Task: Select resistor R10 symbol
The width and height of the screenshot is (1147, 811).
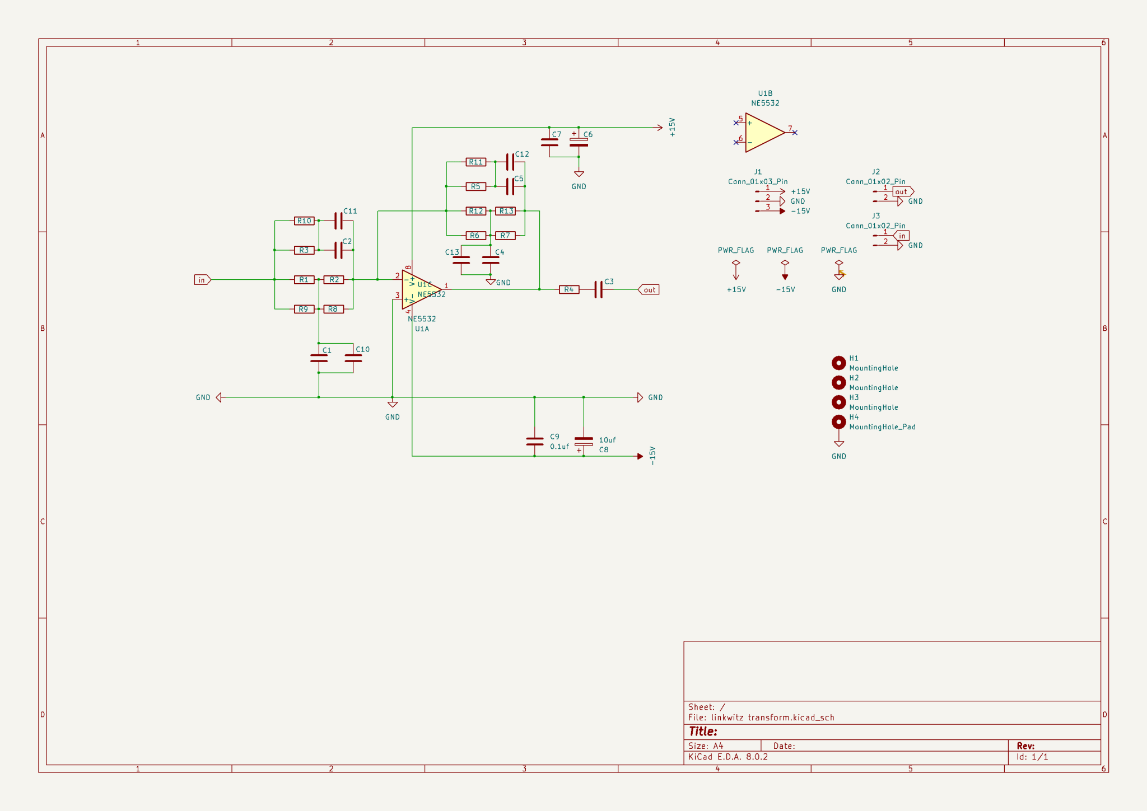Action: point(304,221)
